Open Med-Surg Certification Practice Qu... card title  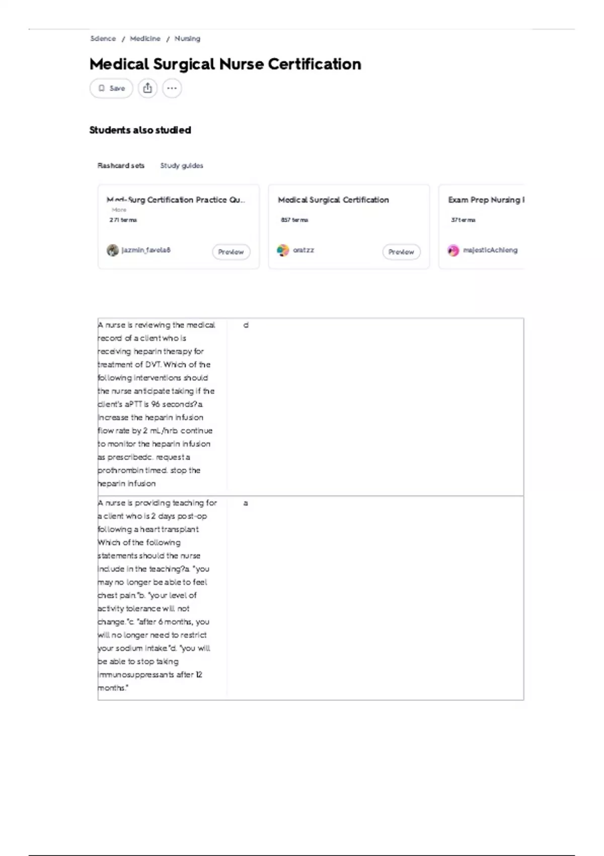tap(176, 200)
